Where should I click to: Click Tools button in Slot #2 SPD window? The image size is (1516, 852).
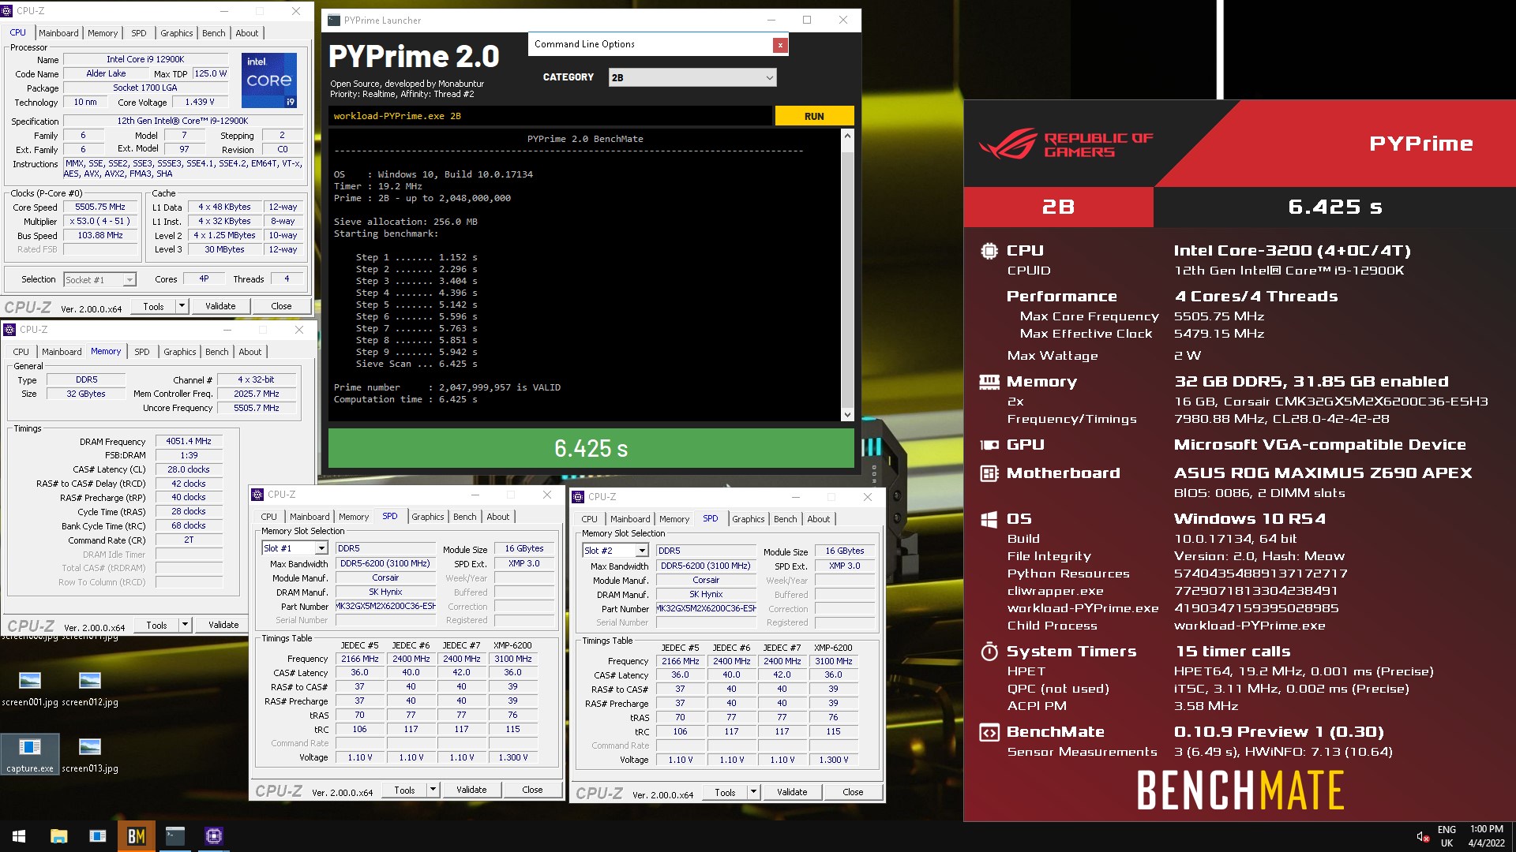click(x=725, y=792)
